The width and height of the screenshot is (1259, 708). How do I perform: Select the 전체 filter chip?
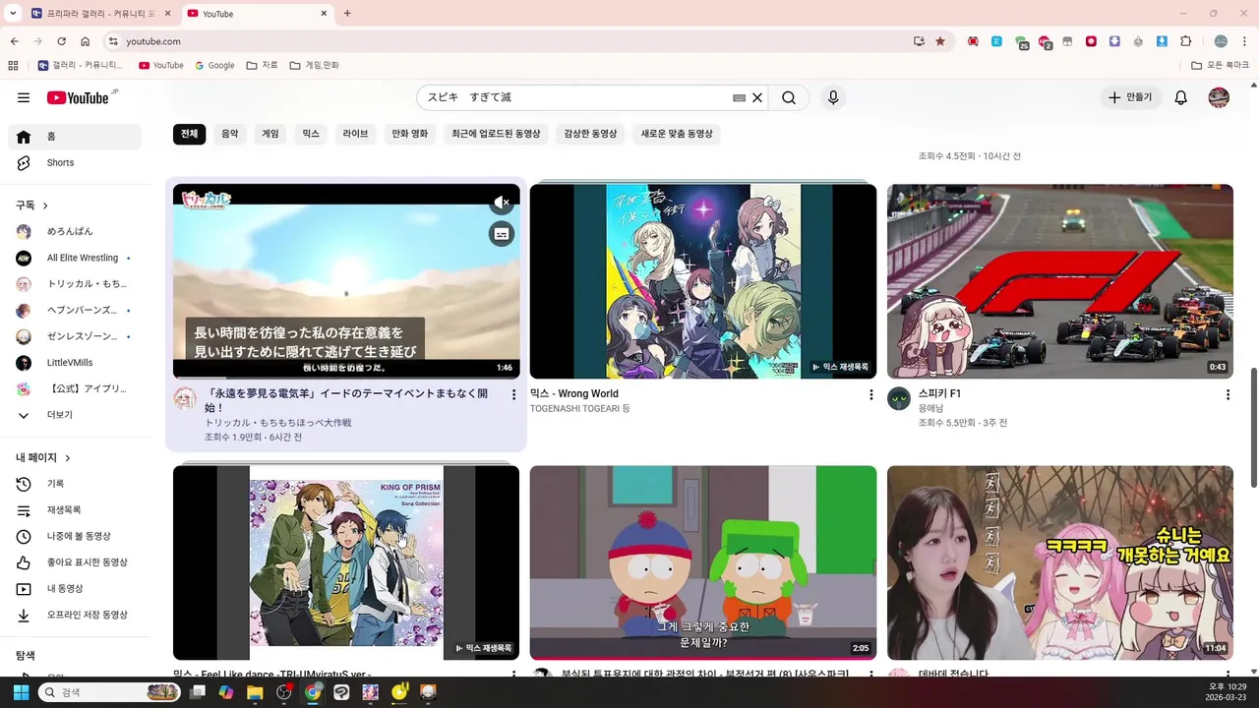(x=190, y=134)
